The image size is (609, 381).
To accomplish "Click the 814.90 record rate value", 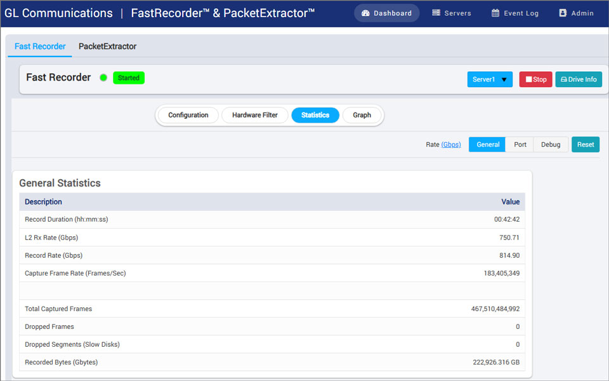I will coord(509,255).
